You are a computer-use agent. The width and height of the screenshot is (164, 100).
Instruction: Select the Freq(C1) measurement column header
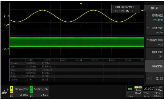point(30,60)
